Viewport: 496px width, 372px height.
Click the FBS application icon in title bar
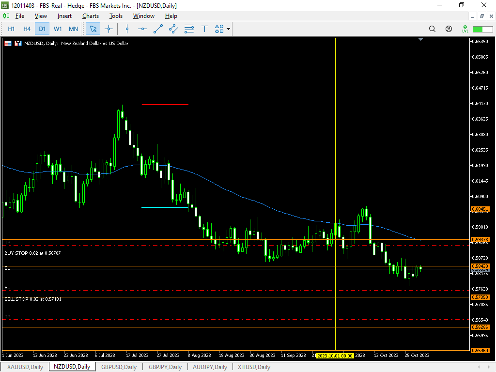5,5
